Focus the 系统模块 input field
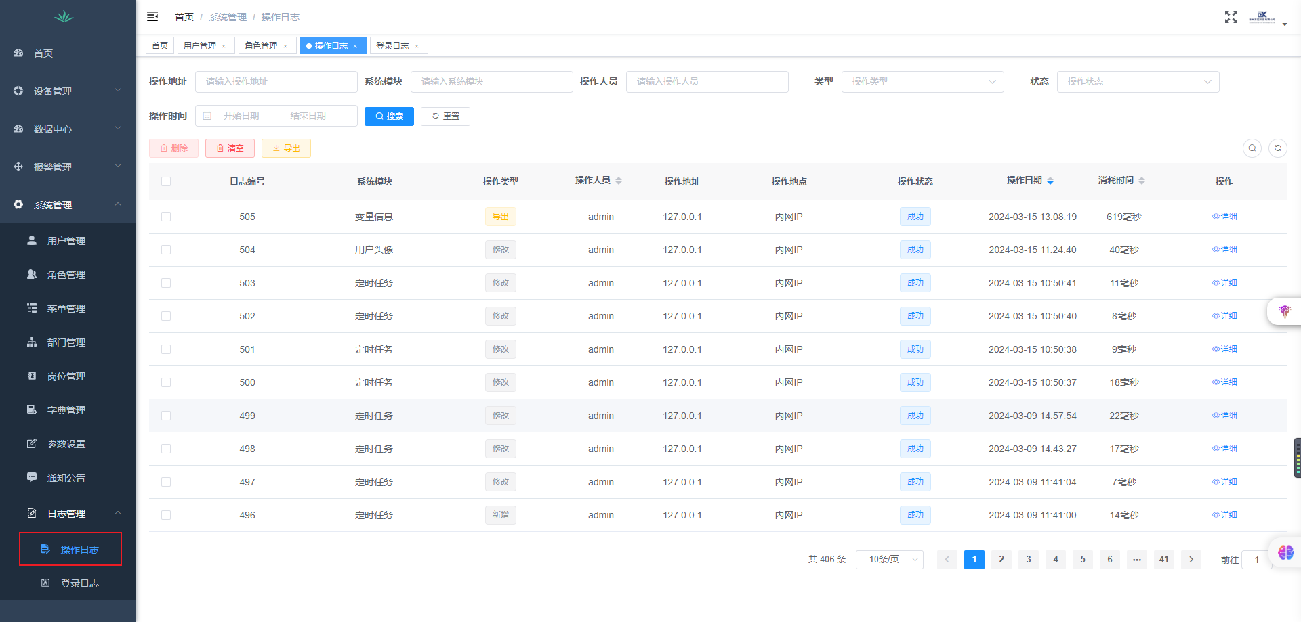 [x=492, y=81]
